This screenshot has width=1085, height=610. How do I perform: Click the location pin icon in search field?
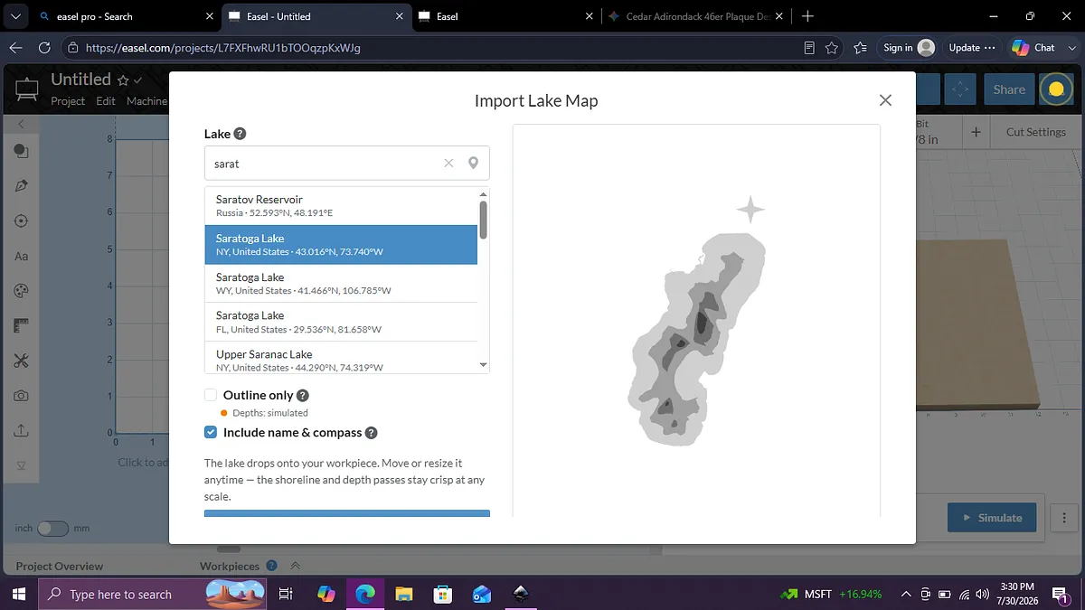pyautogui.click(x=473, y=164)
